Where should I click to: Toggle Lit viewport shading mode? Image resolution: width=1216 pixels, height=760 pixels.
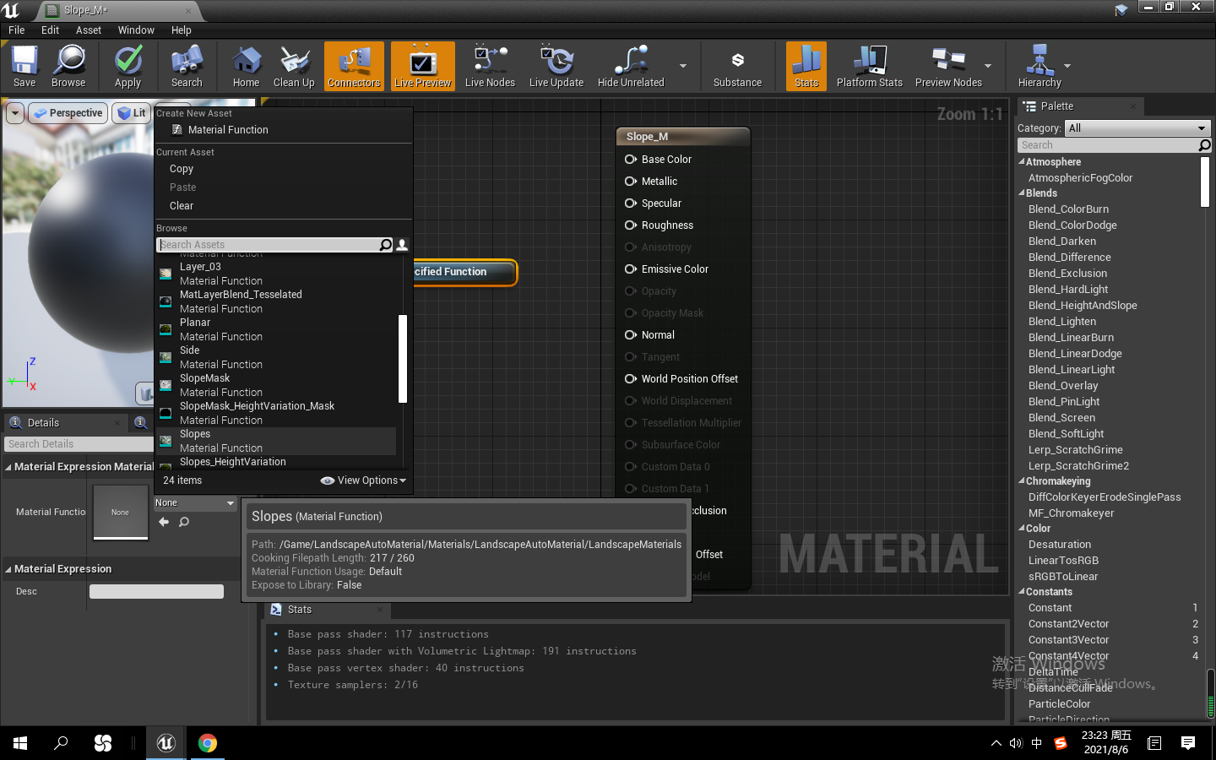pos(131,111)
